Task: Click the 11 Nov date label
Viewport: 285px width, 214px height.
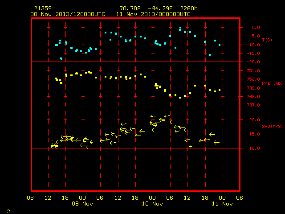Action: point(222,204)
